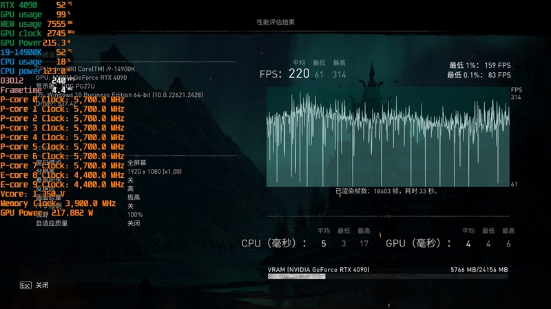Viewport: 551px width, 309px height.
Task: Click the Vcore 1.350 V row
Action: click(x=32, y=194)
